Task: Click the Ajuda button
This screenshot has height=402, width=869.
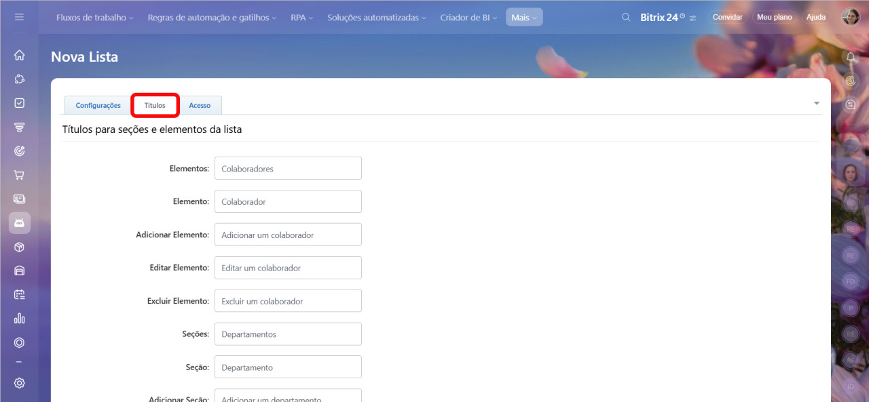Action: [815, 18]
